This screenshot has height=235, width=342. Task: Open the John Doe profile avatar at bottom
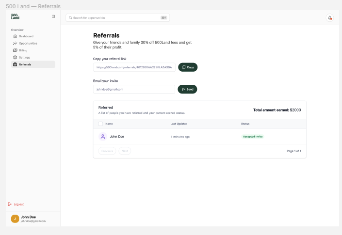[15, 219]
